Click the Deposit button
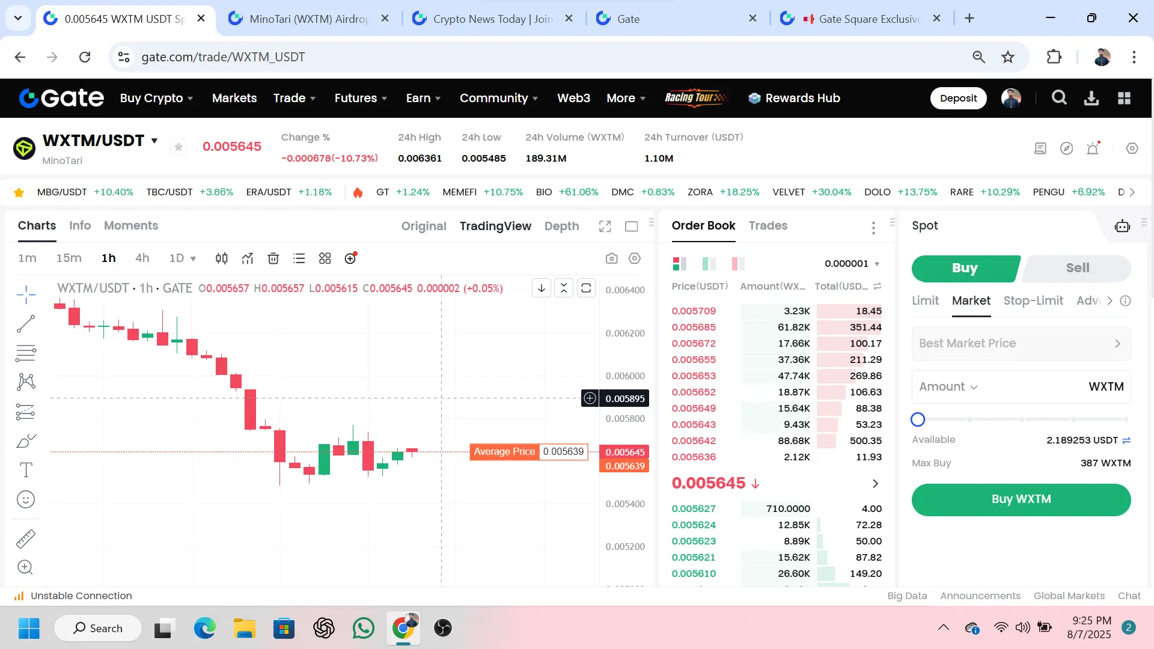 point(958,99)
